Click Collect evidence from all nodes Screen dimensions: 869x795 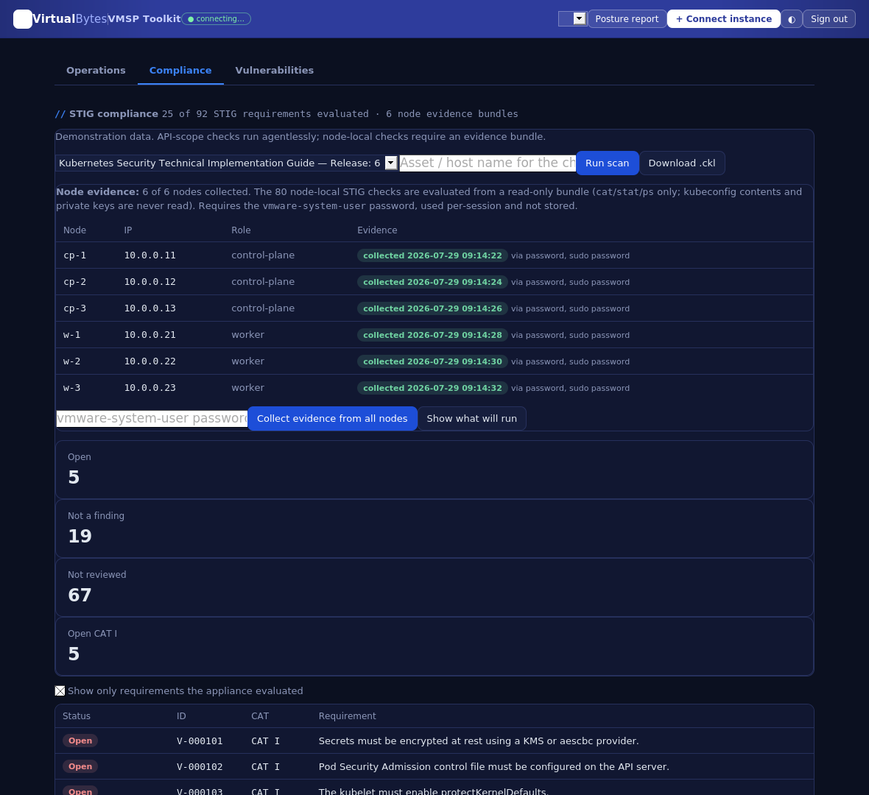(332, 418)
